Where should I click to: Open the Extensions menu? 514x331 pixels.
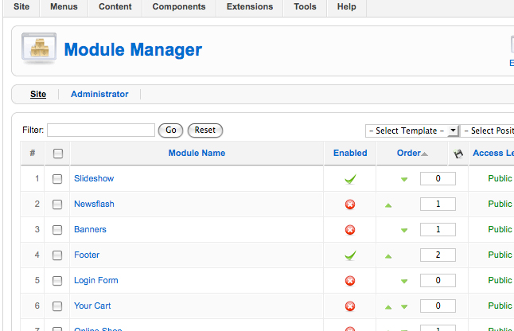pos(249,6)
